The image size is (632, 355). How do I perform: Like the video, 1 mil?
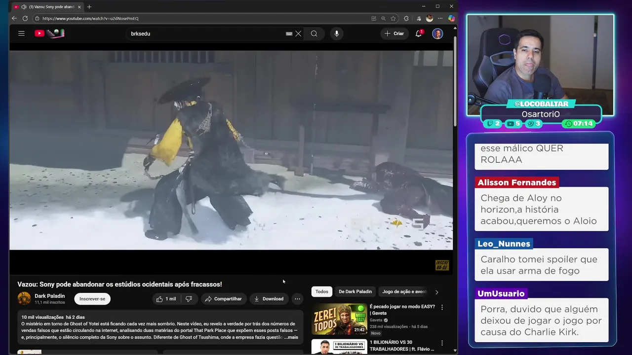[166, 299]
